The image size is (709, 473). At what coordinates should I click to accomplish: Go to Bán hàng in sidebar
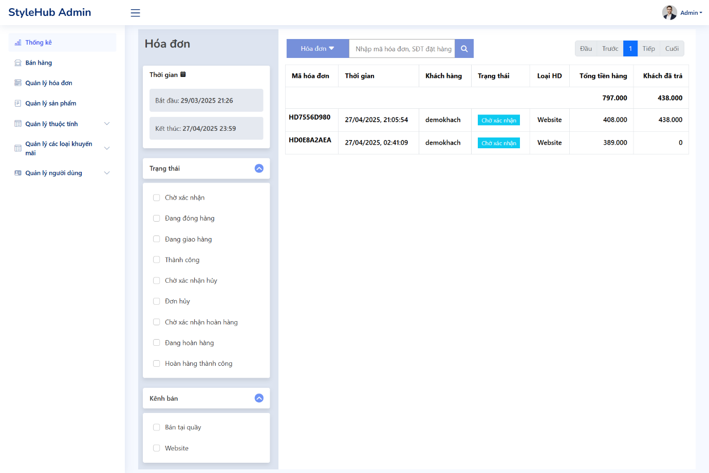click(62, 63)
